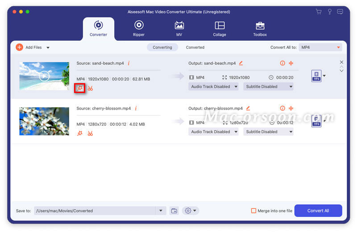Click the open output folder icon
This screenshot has height=232, width=357.
(x=174, y=211)
